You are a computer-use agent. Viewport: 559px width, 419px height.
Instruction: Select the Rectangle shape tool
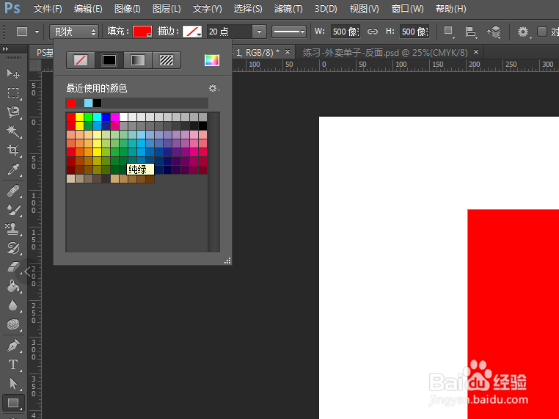coord(13,403)
